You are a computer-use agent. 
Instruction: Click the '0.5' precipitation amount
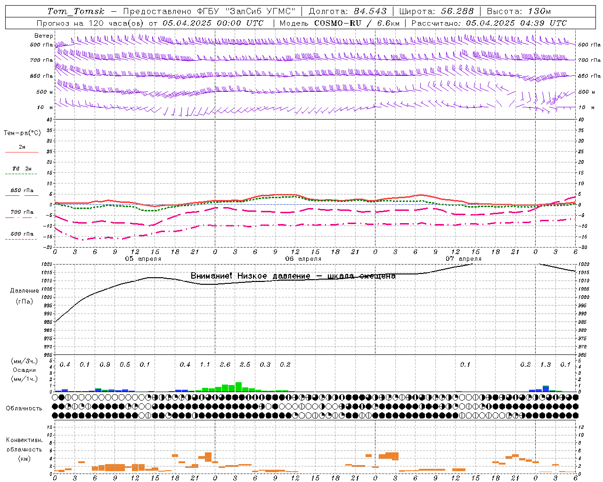click(125, 365)
